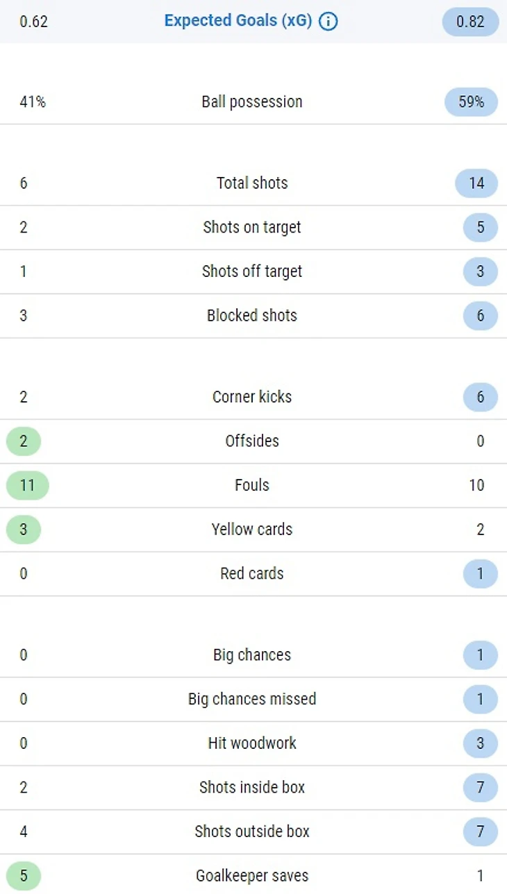Select the Red cards badge showing 1
The height and width of the screenshot is (894, 507).
click(480, 574)
